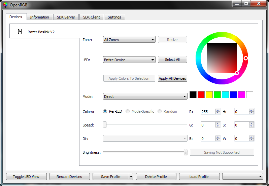Image resolution: width=269 pixels, height=186 pixels.
Task: Select Per-LED colors radio button
Action: point(105,111)
